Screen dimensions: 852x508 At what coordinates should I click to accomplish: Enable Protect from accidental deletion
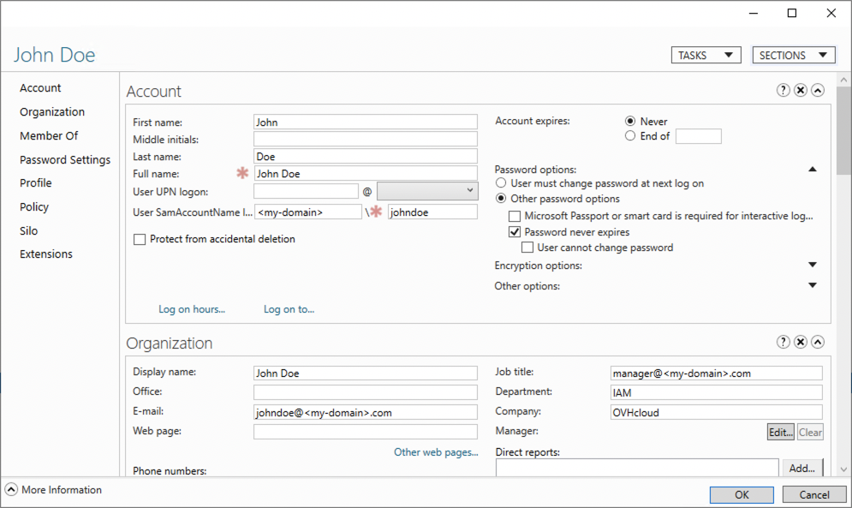coord(140,240)
